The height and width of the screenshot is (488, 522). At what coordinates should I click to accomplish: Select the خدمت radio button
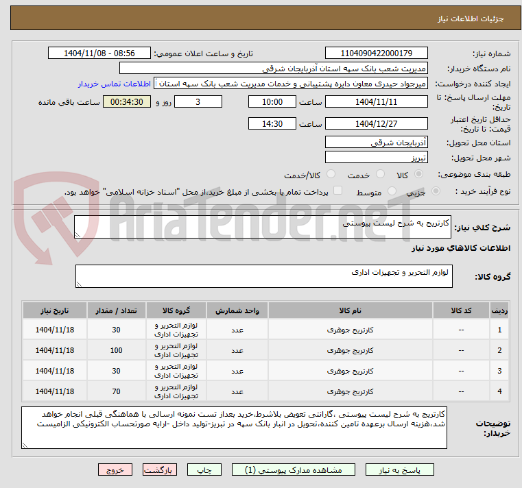(380, 174)
